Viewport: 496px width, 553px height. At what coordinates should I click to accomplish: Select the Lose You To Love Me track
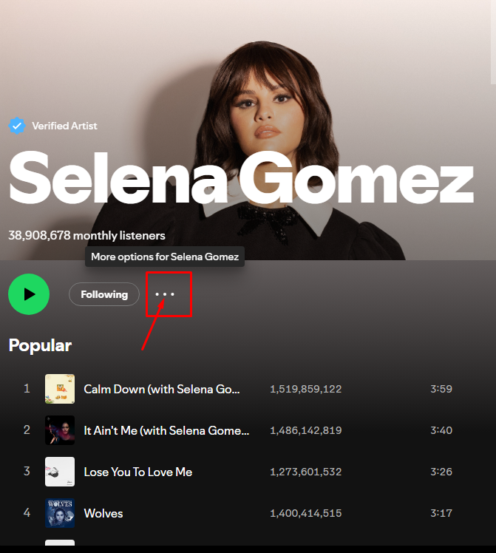tap(137, 472)
